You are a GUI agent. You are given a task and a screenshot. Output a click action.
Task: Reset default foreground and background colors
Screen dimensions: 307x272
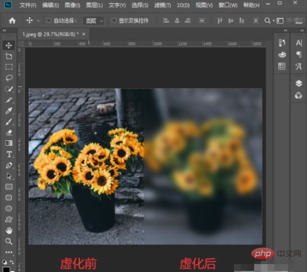tap(4, 262)
